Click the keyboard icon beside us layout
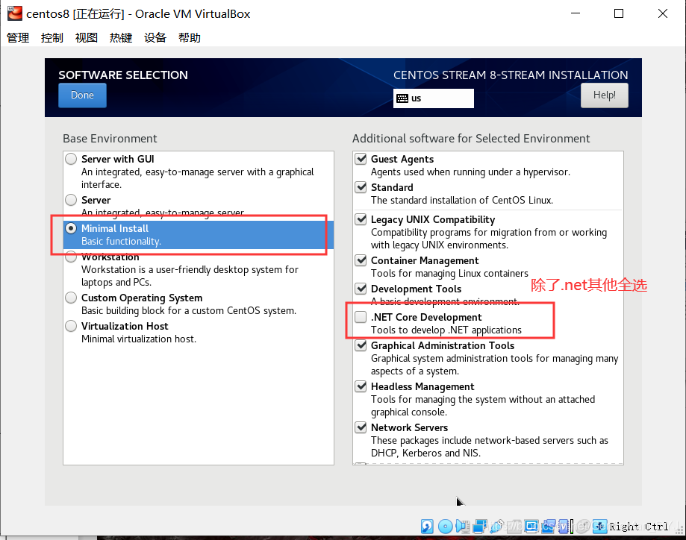The image size is (686, 540). (x=402, y=98)
